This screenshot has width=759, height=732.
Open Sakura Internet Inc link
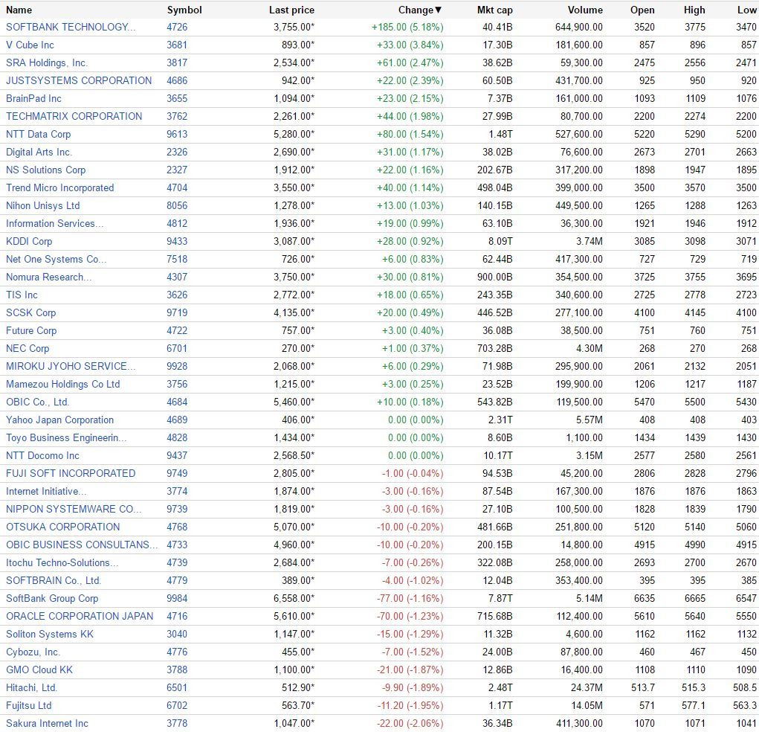48,724
